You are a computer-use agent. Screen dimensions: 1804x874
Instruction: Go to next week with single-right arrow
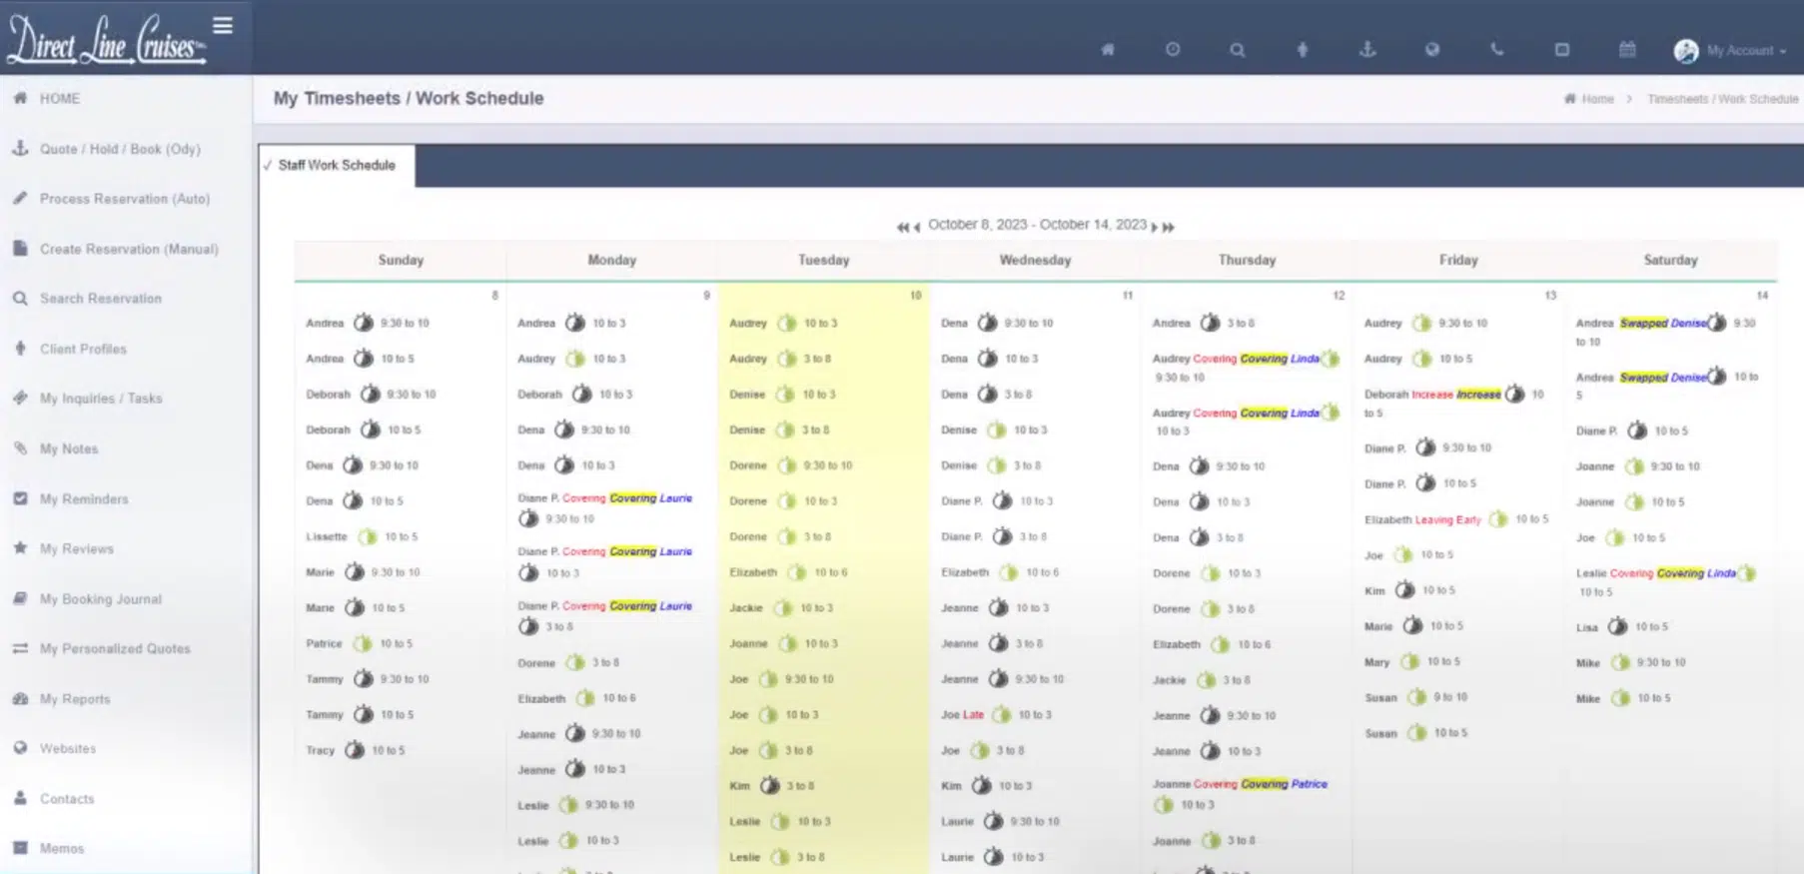(1155, 227)
